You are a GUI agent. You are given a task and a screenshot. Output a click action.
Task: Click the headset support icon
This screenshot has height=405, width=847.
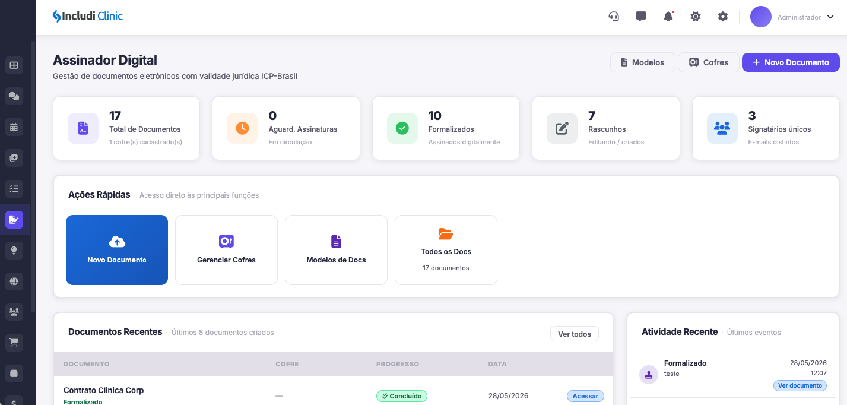pos(614,17)
